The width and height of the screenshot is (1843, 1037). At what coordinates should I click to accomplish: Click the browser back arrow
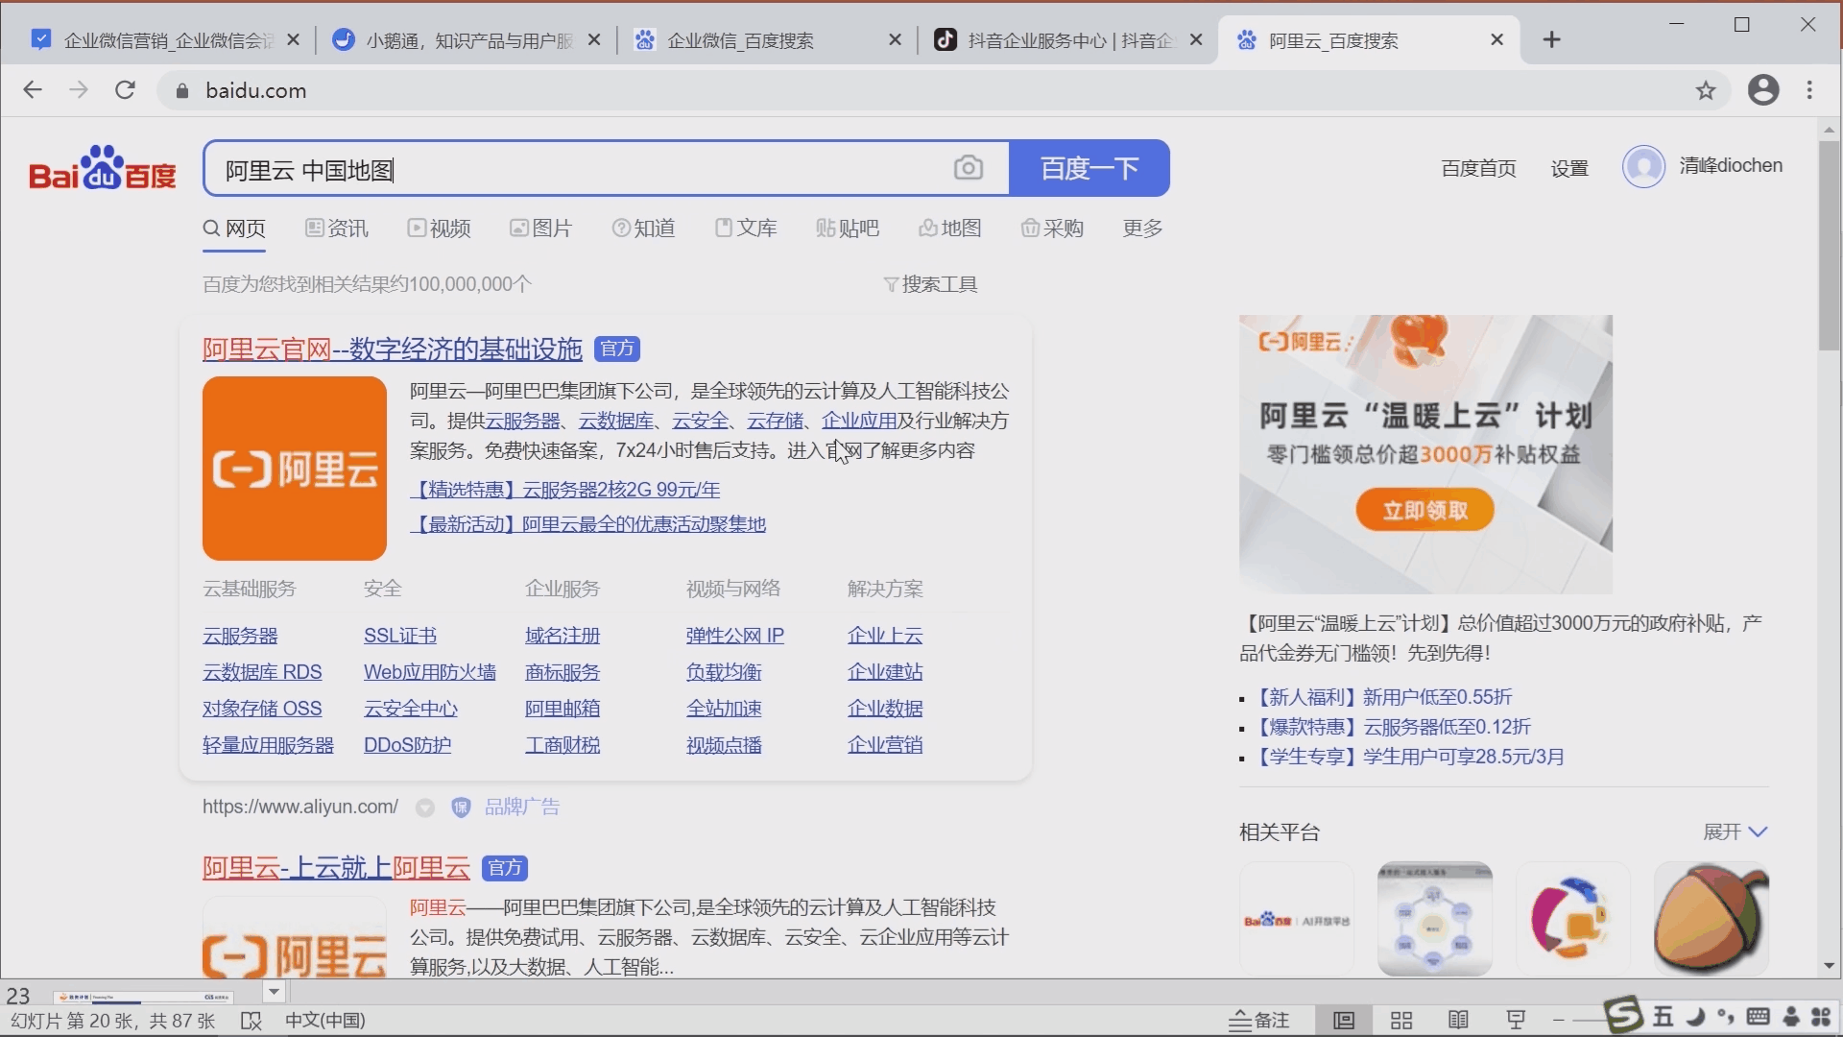(33, 90)
